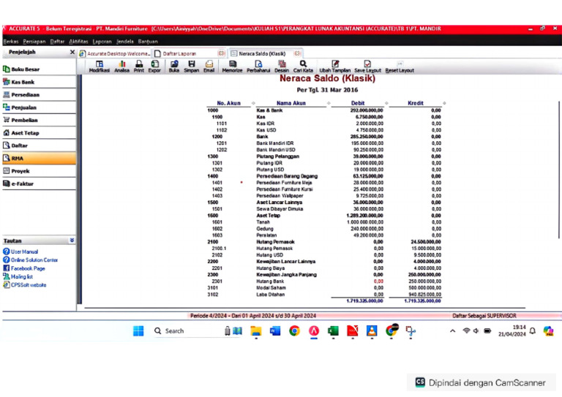Click the Ubah Tampilan icon
This screenshot has width=562, height=397.
click(335, 67)
